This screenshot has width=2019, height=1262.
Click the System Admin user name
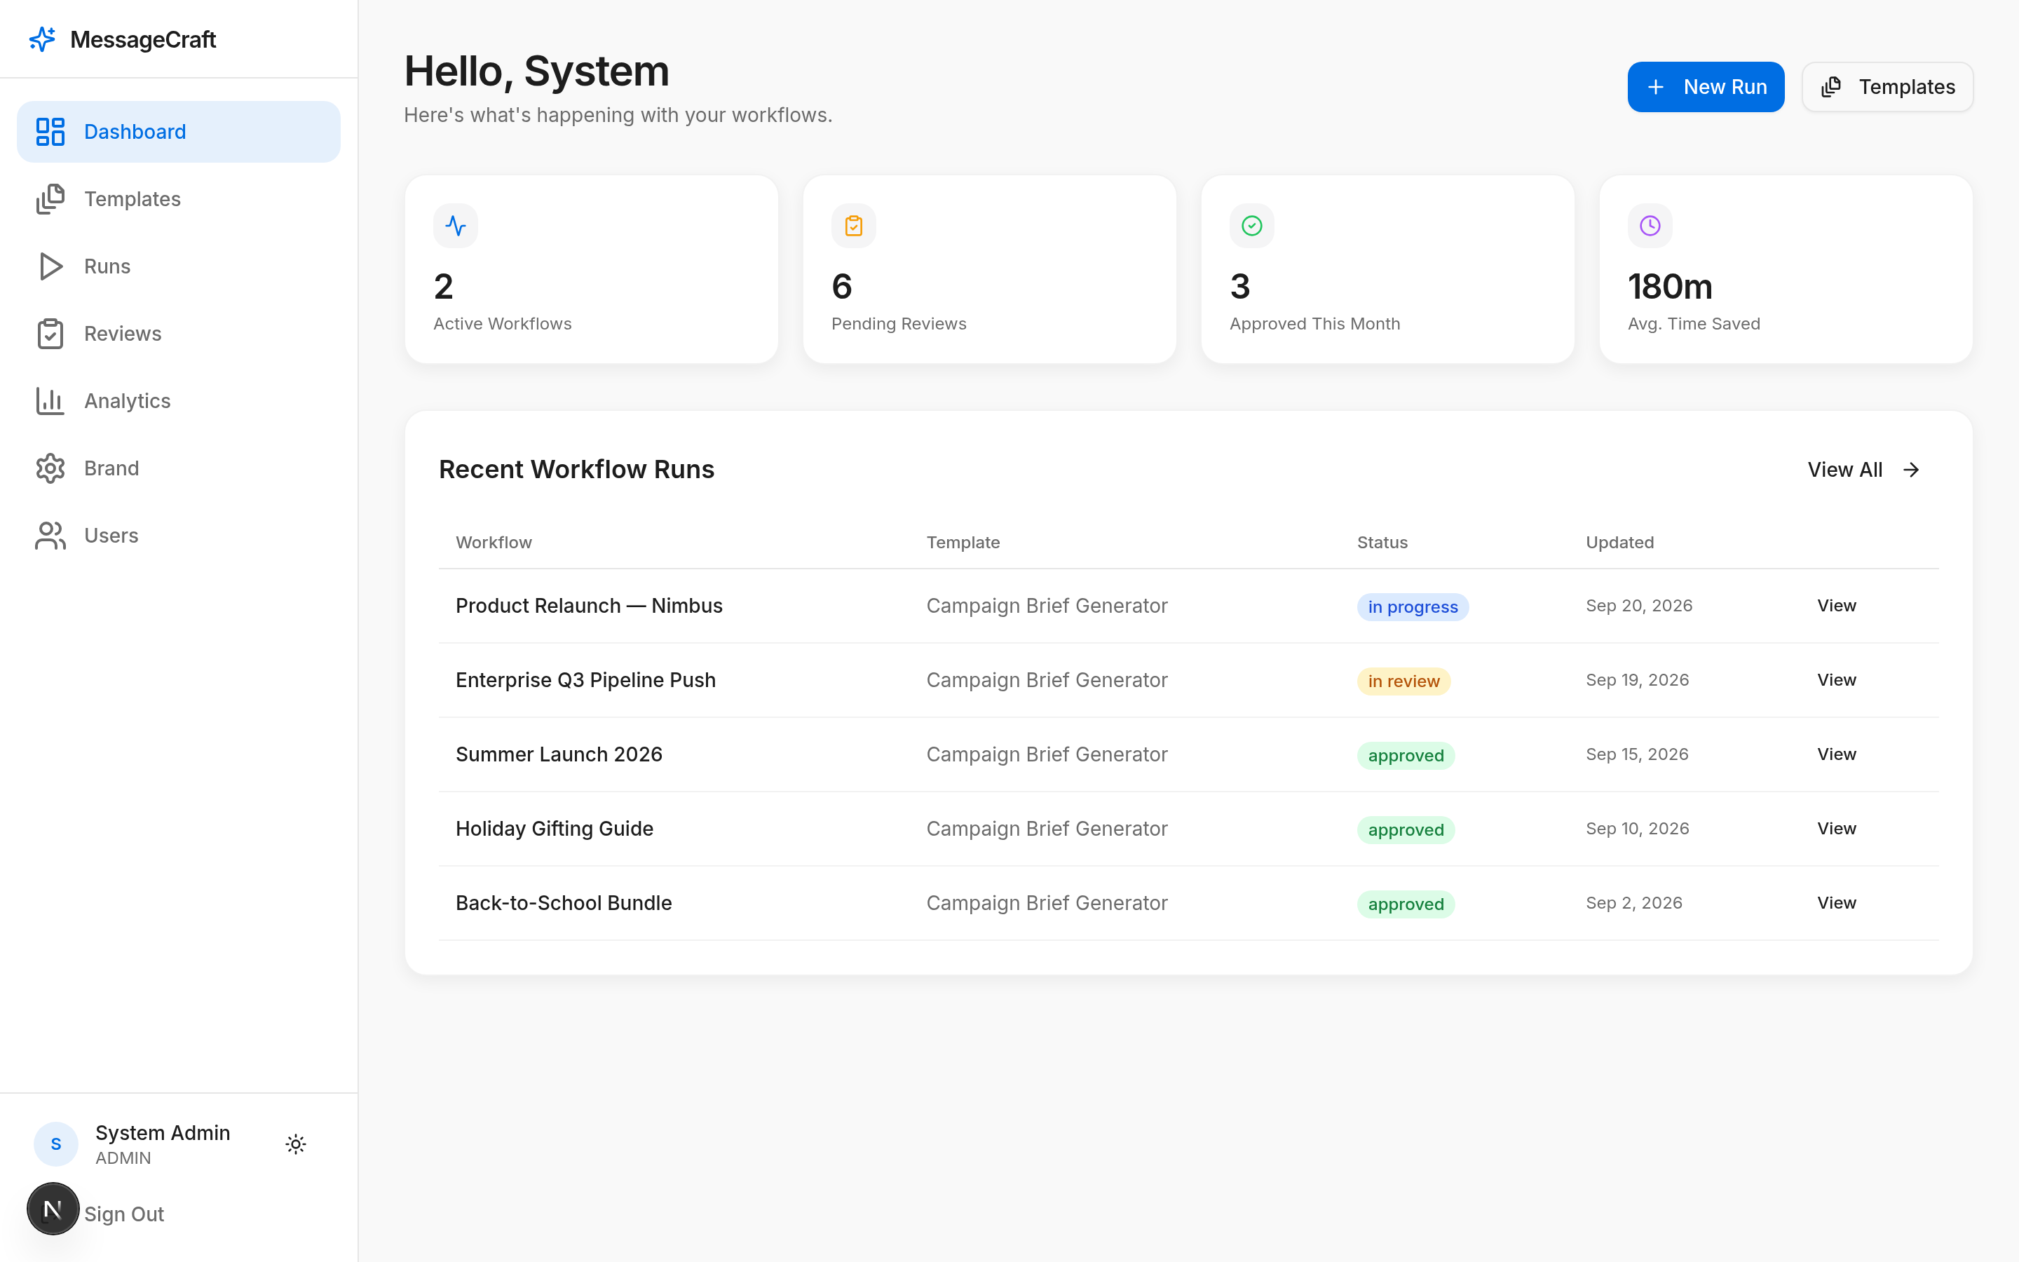pyautogui.click(x=163, y=1132)
